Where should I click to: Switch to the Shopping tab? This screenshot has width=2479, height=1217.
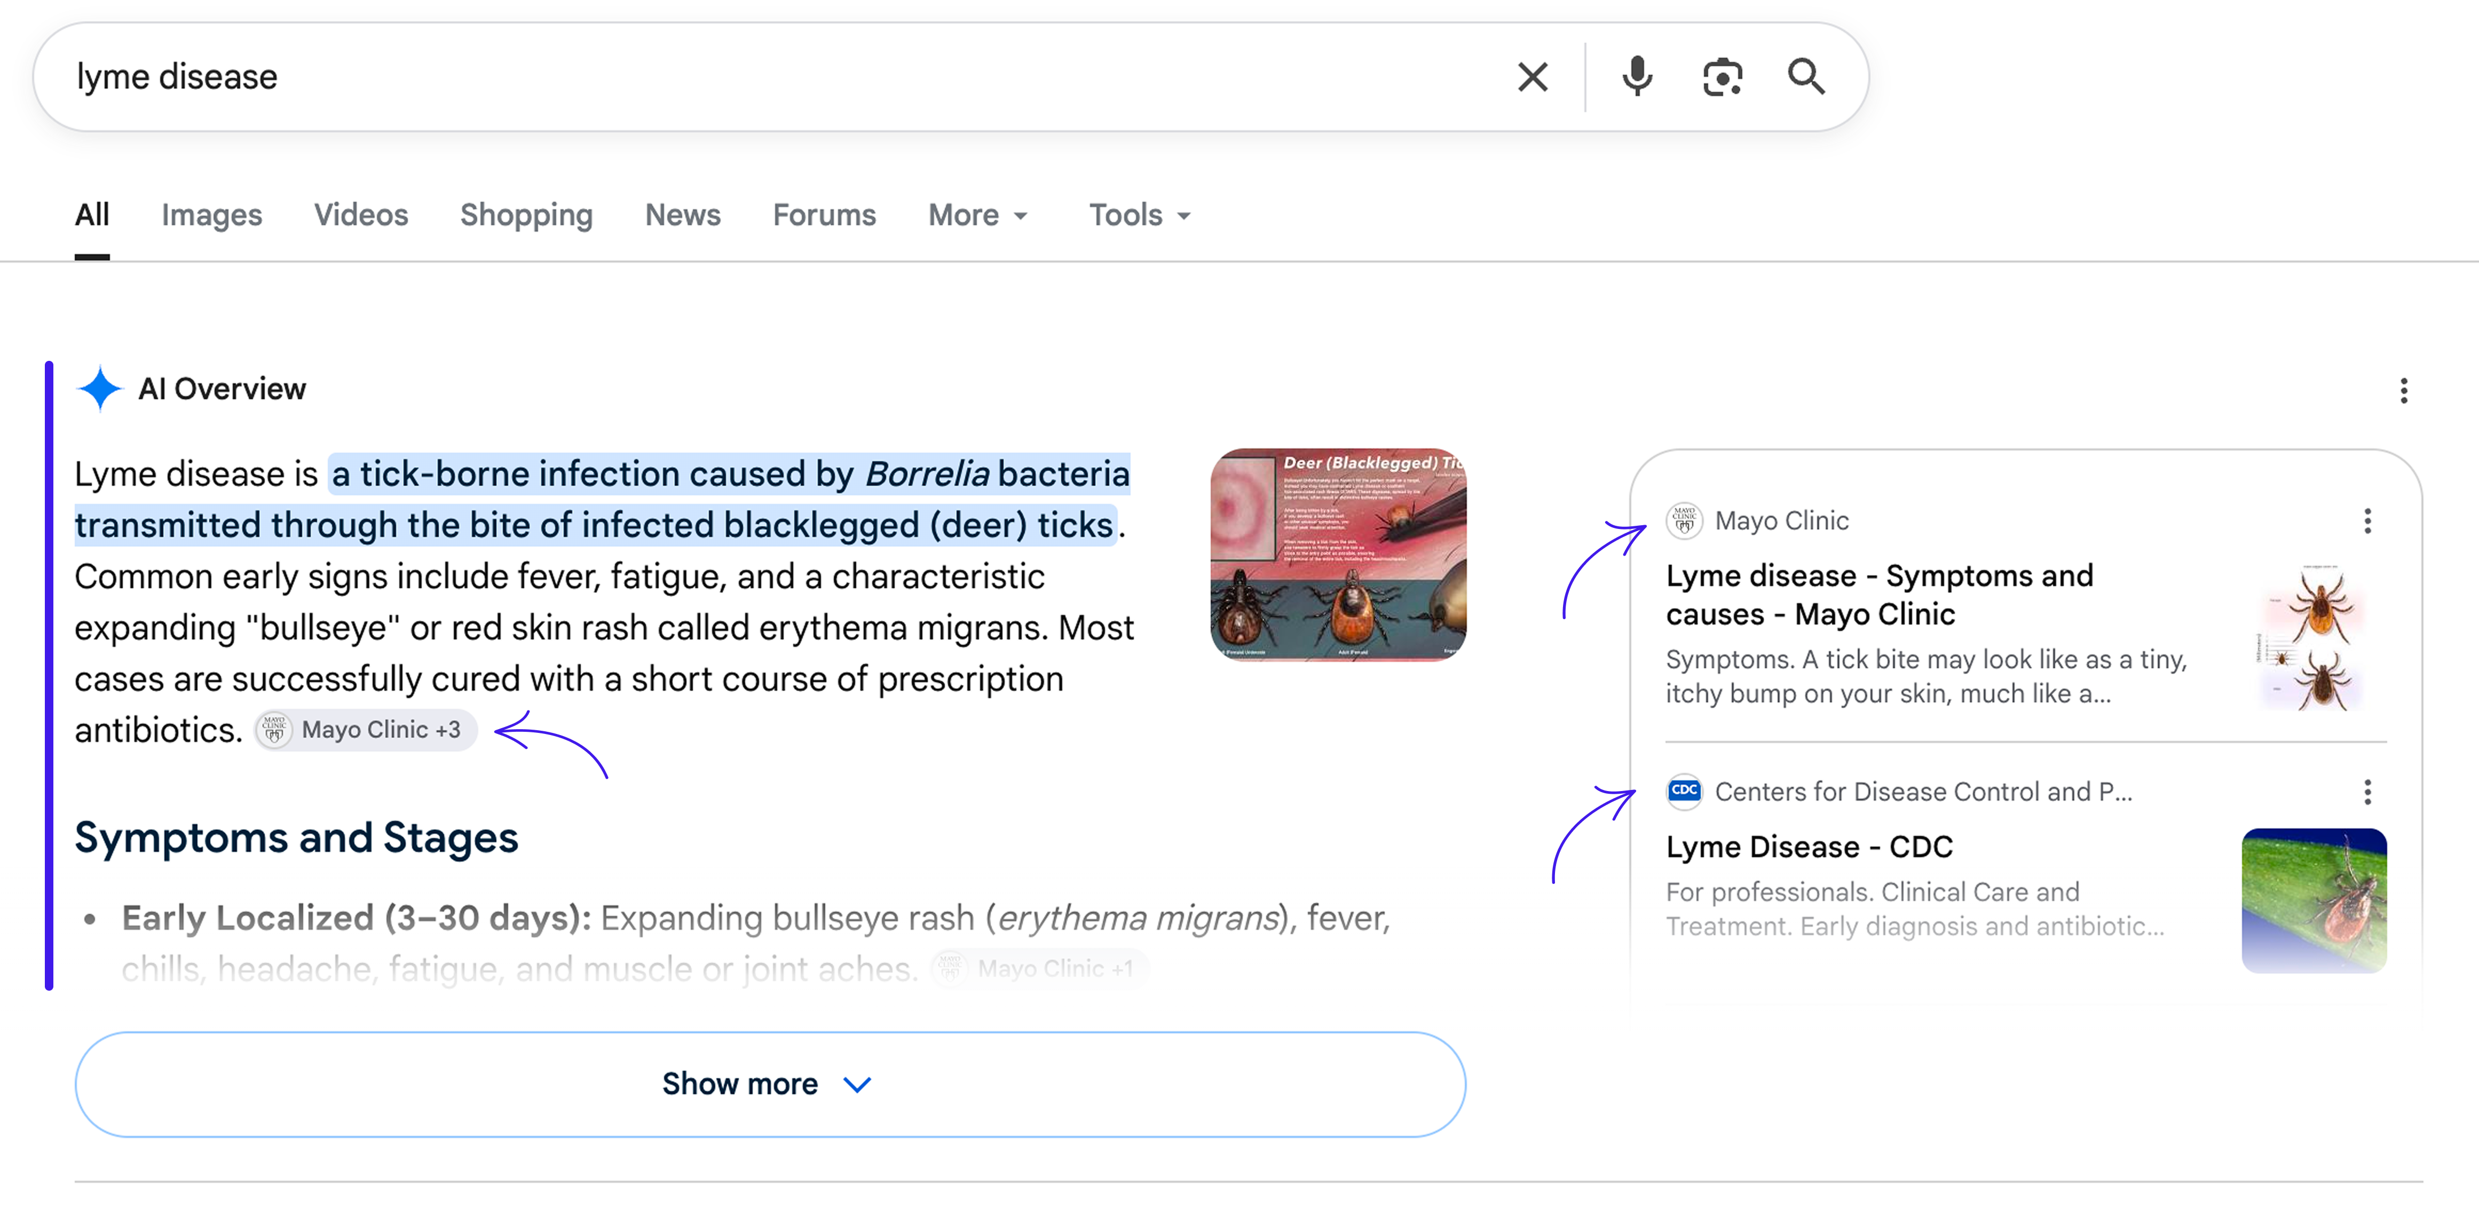[x=526, y=215]
